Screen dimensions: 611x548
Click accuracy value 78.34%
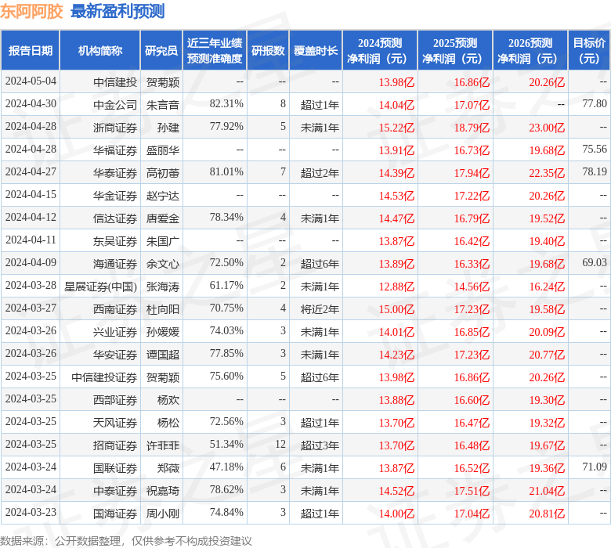[226, 217]
